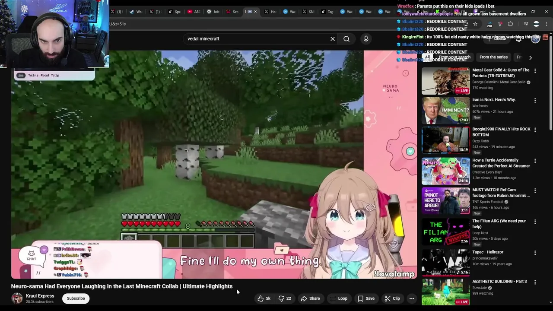Screen dimensions: 553x311
Task: Start voice search with microphone icon
Action: pos(366,39)
